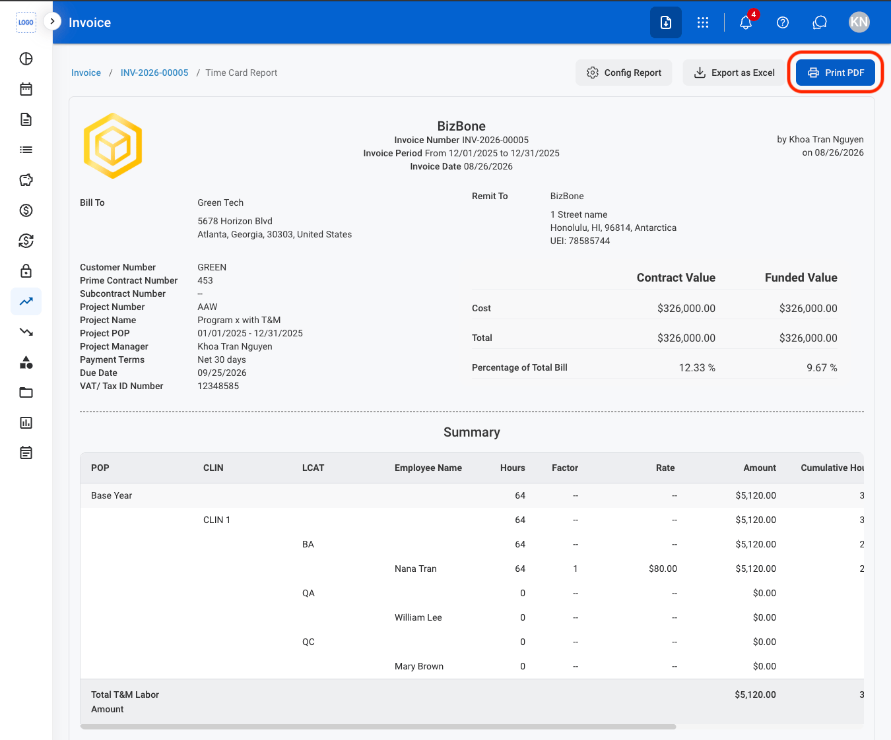Open the KN user avatar menu

click(859, 22)
